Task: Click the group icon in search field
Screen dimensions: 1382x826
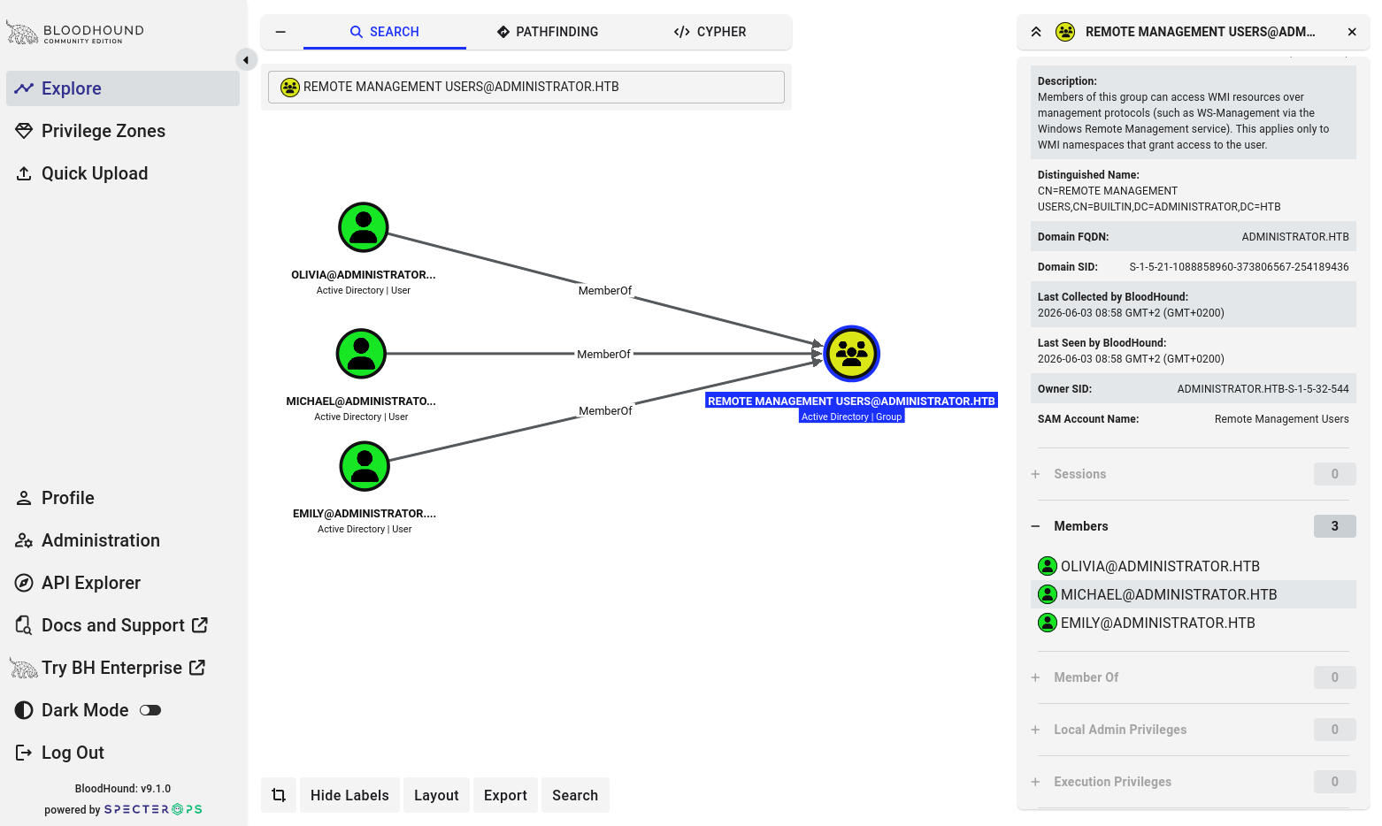Action: tap(290, 88)
